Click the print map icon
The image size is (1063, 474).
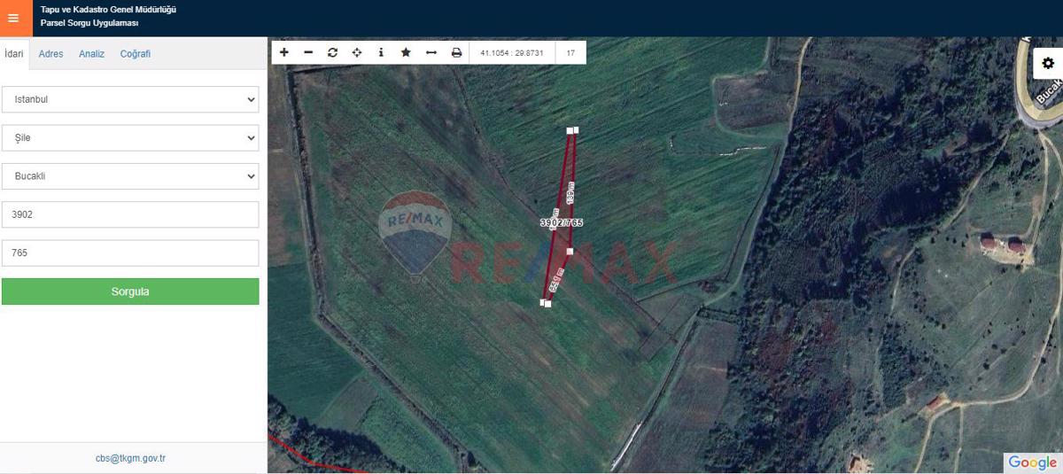click(x=456, y=52)
